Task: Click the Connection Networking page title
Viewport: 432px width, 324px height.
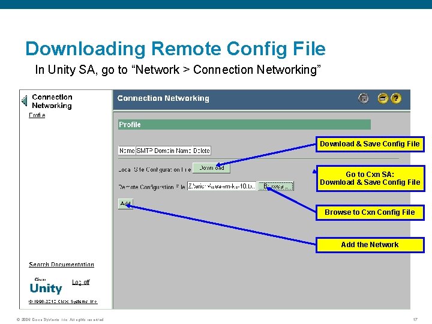Action: click(x=163, y=98)
